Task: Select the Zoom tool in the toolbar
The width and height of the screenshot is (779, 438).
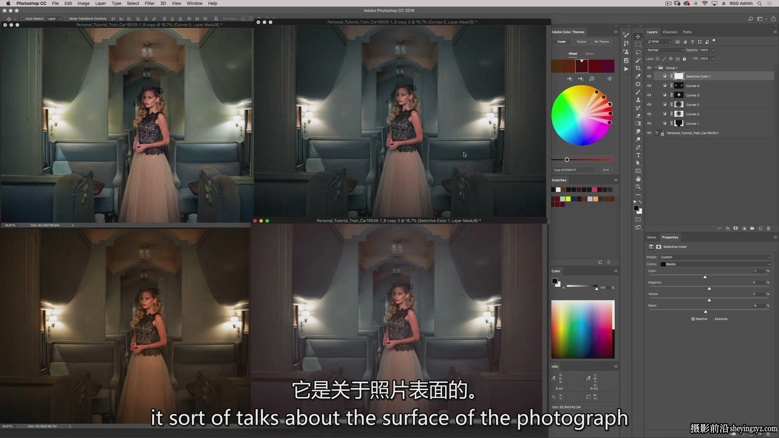Action: coord(638,187)
